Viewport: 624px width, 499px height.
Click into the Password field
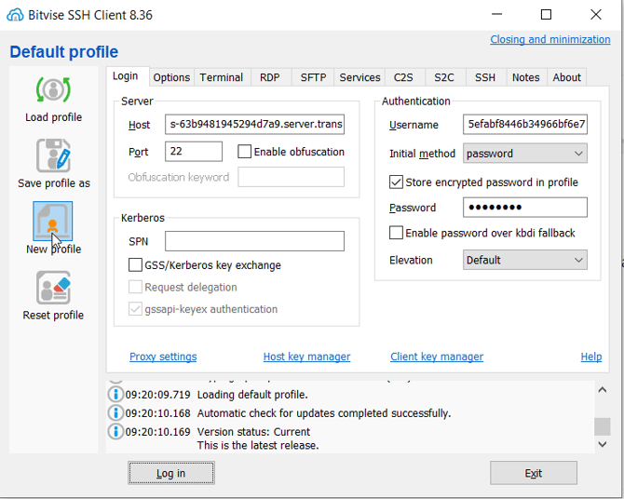(x=525, y=208)
